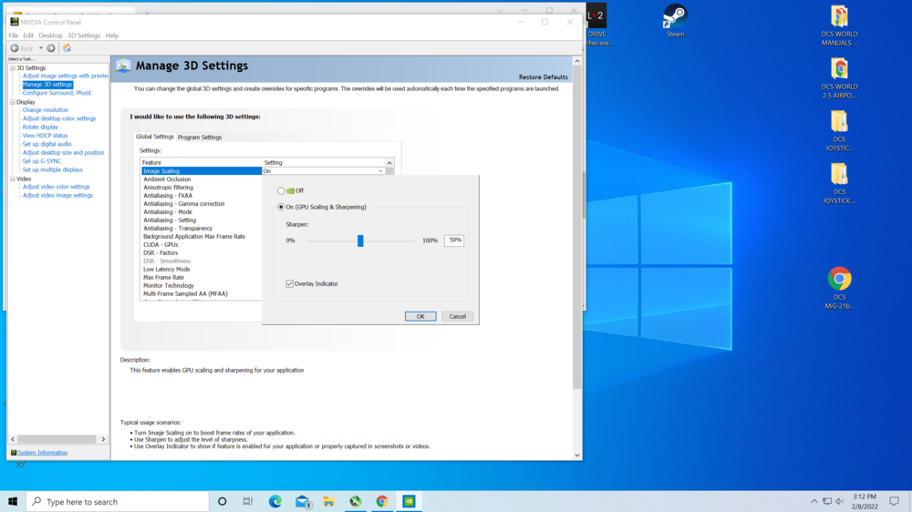This screenshot has width=912, height=512.
Task: Open the Image Scaling setting dropdown
Action: click(x=380, y=171)
